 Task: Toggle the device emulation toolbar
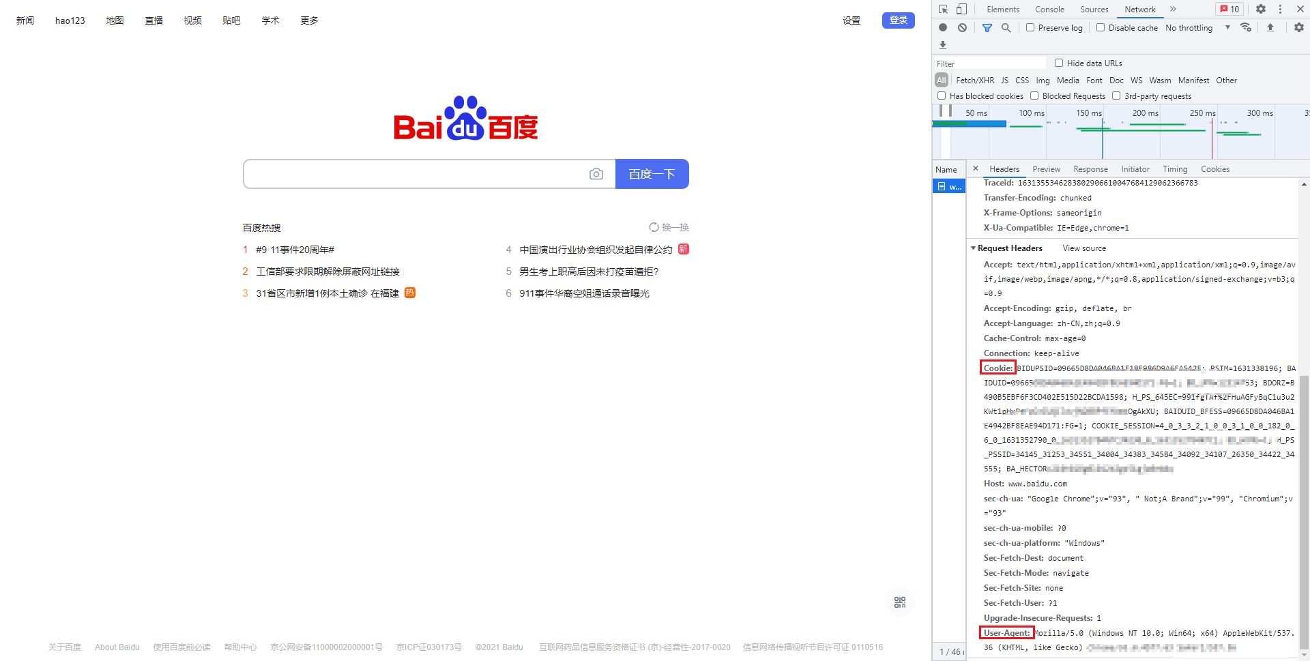(962, 9)
